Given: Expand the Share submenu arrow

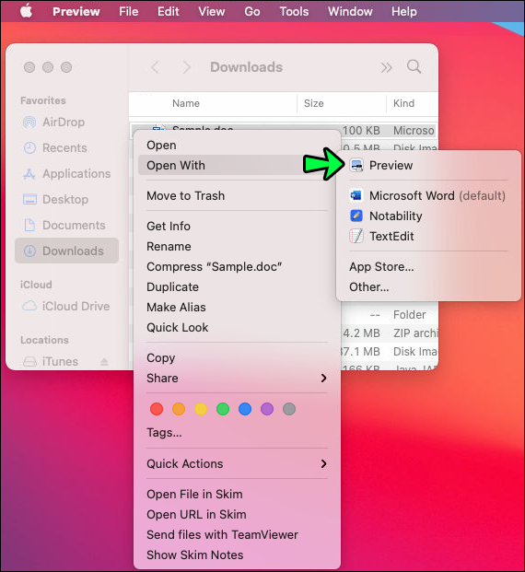Looking at the screenshot, I should pyautogui.click(x=323, y=379).
